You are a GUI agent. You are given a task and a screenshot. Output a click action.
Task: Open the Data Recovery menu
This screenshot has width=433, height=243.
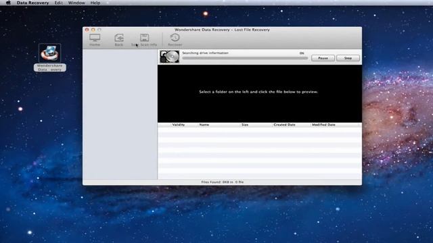[x=32, y=3]
